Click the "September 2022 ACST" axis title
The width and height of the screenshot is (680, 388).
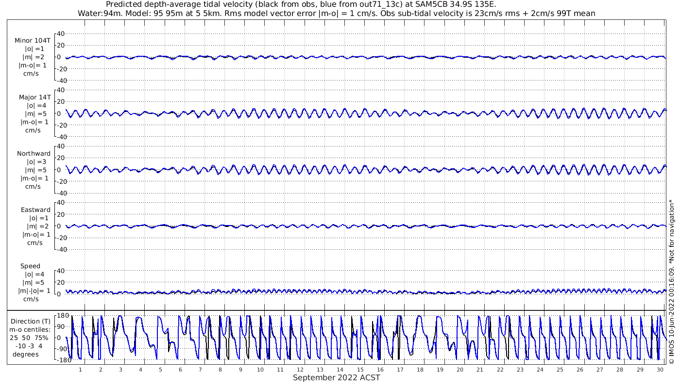tap(337, 378)
